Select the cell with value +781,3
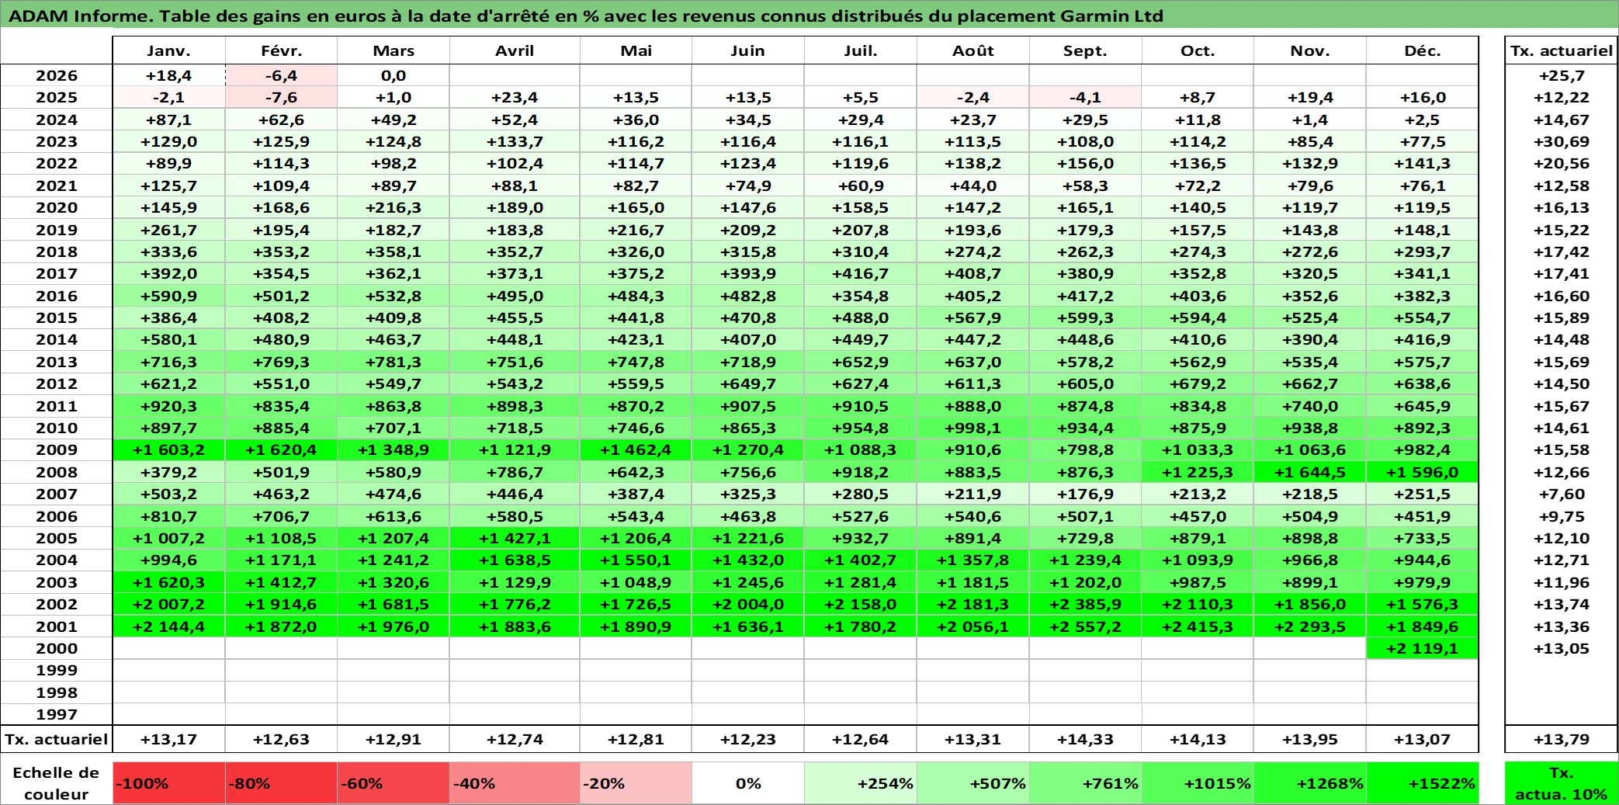Screen dimensions: 1619x805 (393, 362)
